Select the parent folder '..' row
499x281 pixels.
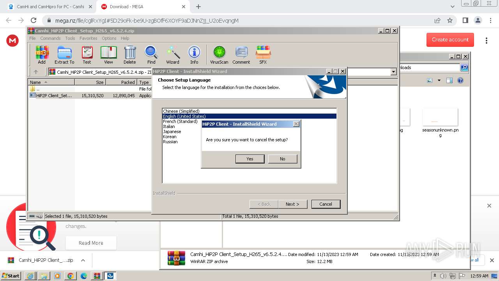pyautogui.click(x=90, y=89)
